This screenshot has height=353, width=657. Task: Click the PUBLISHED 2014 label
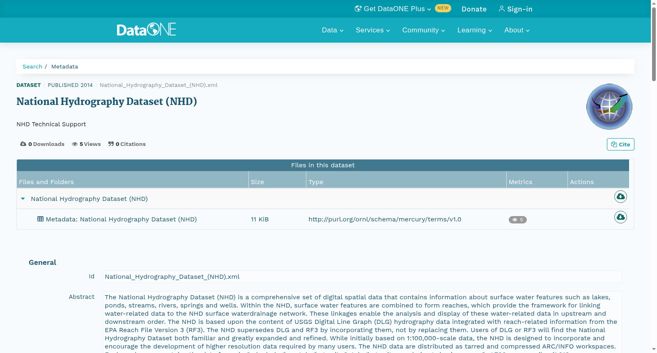(x=70, y=85)
